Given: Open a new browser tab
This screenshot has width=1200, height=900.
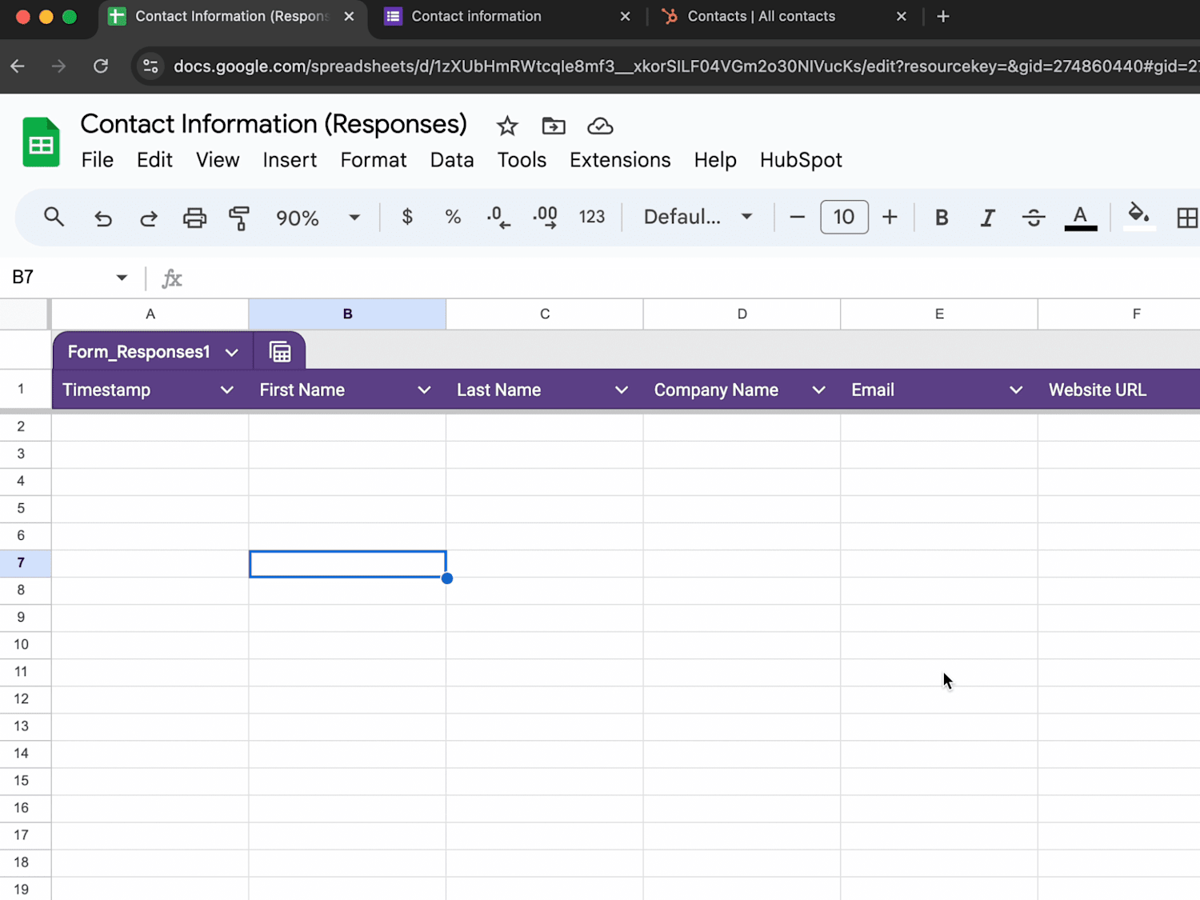Looking at the screenshot, I should (943, 17).
